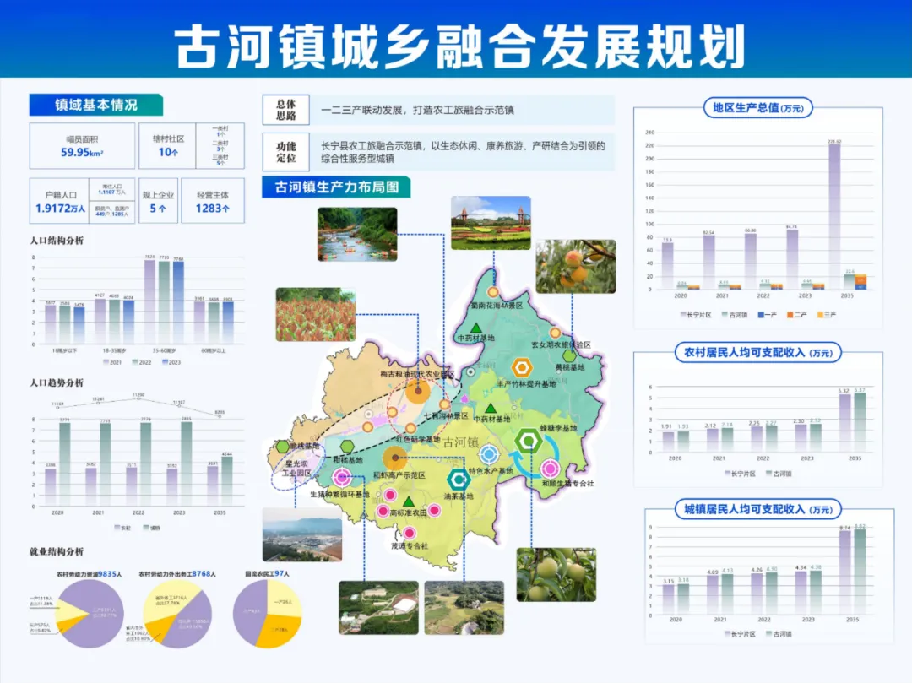The height and width of the screenshot is (683, 912).
Task: Click the 城镇居民人均可支配收入 chart title
Action: [x=758, y=509]
